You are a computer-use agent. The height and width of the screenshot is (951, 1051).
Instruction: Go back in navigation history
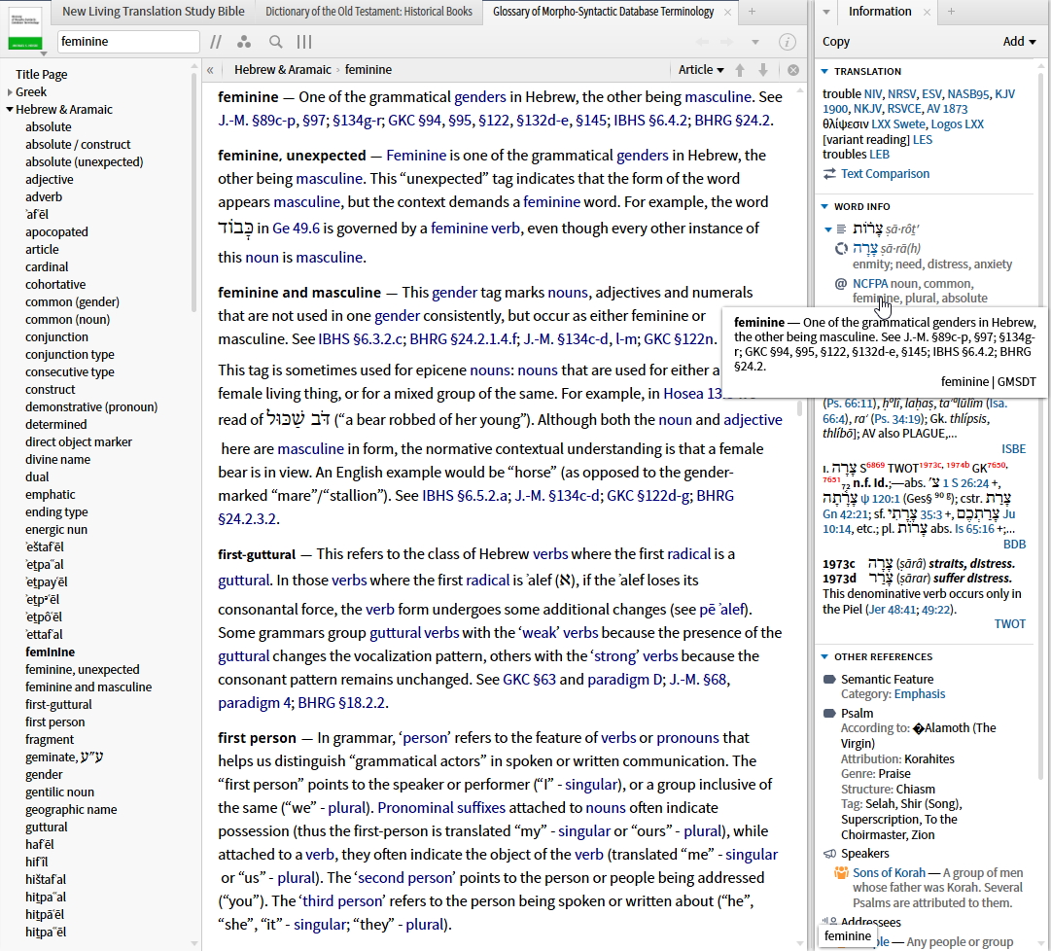tap(703, 42)
